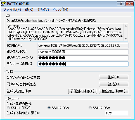Click the 鍵のパスフレーズ password field
Image resolution: width=135 pixels, height=120 pixels.
click(83, 58)
